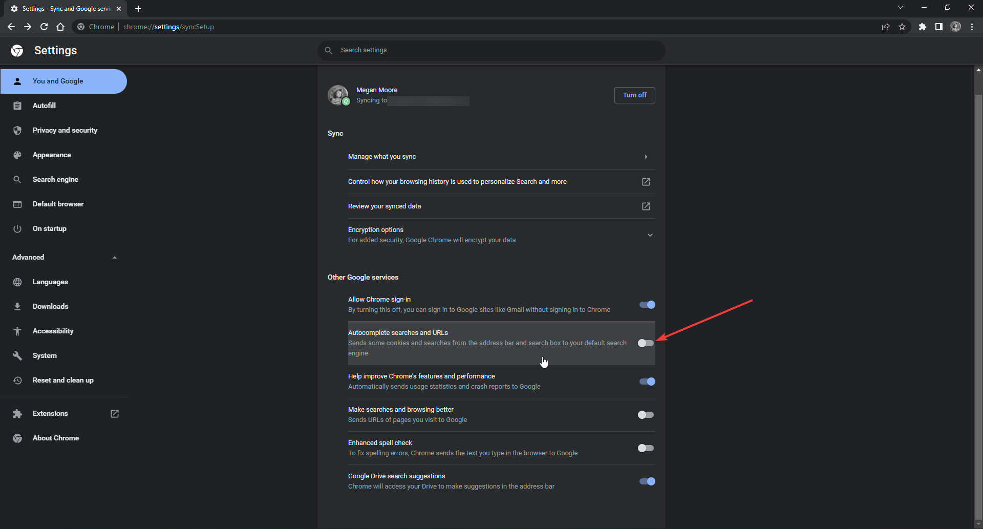Select You and Google in sidebar
This screenshot has width=983, height=529.
[x=63, y=81]
